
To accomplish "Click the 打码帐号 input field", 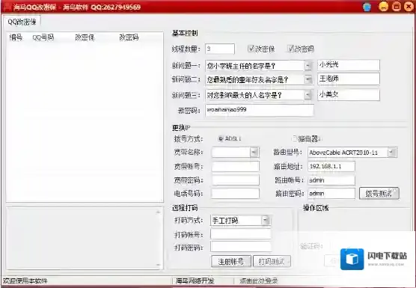I will 241,234.
